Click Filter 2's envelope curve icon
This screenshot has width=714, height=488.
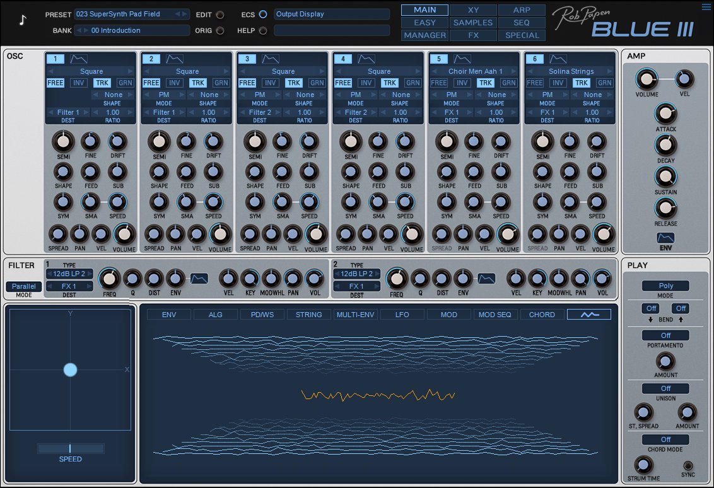486,279
